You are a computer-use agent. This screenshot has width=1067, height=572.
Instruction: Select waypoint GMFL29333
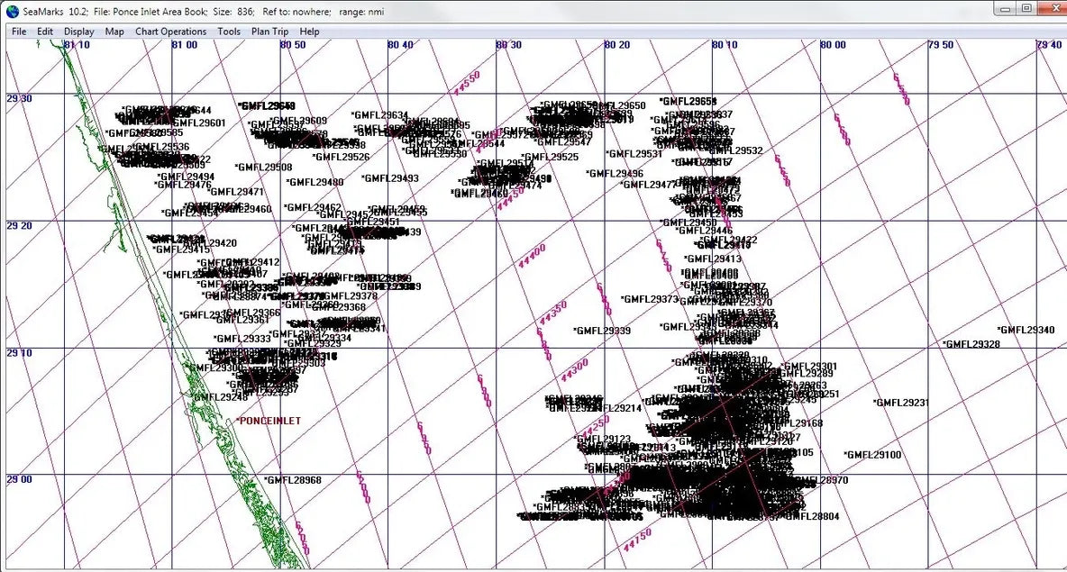click(242, 338)
